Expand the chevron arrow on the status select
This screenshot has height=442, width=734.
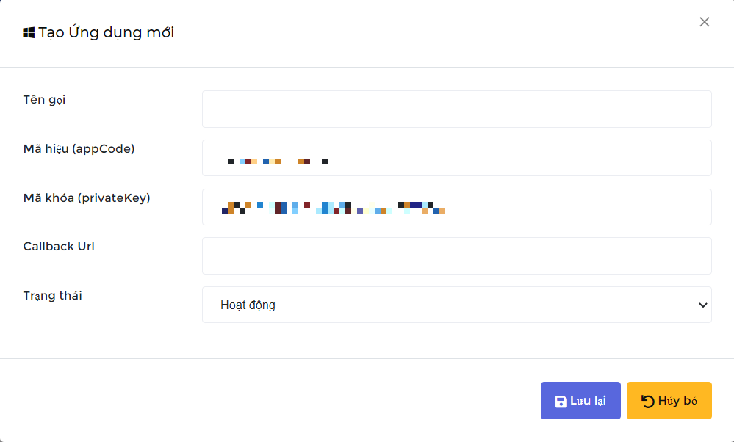coord(702,305)
